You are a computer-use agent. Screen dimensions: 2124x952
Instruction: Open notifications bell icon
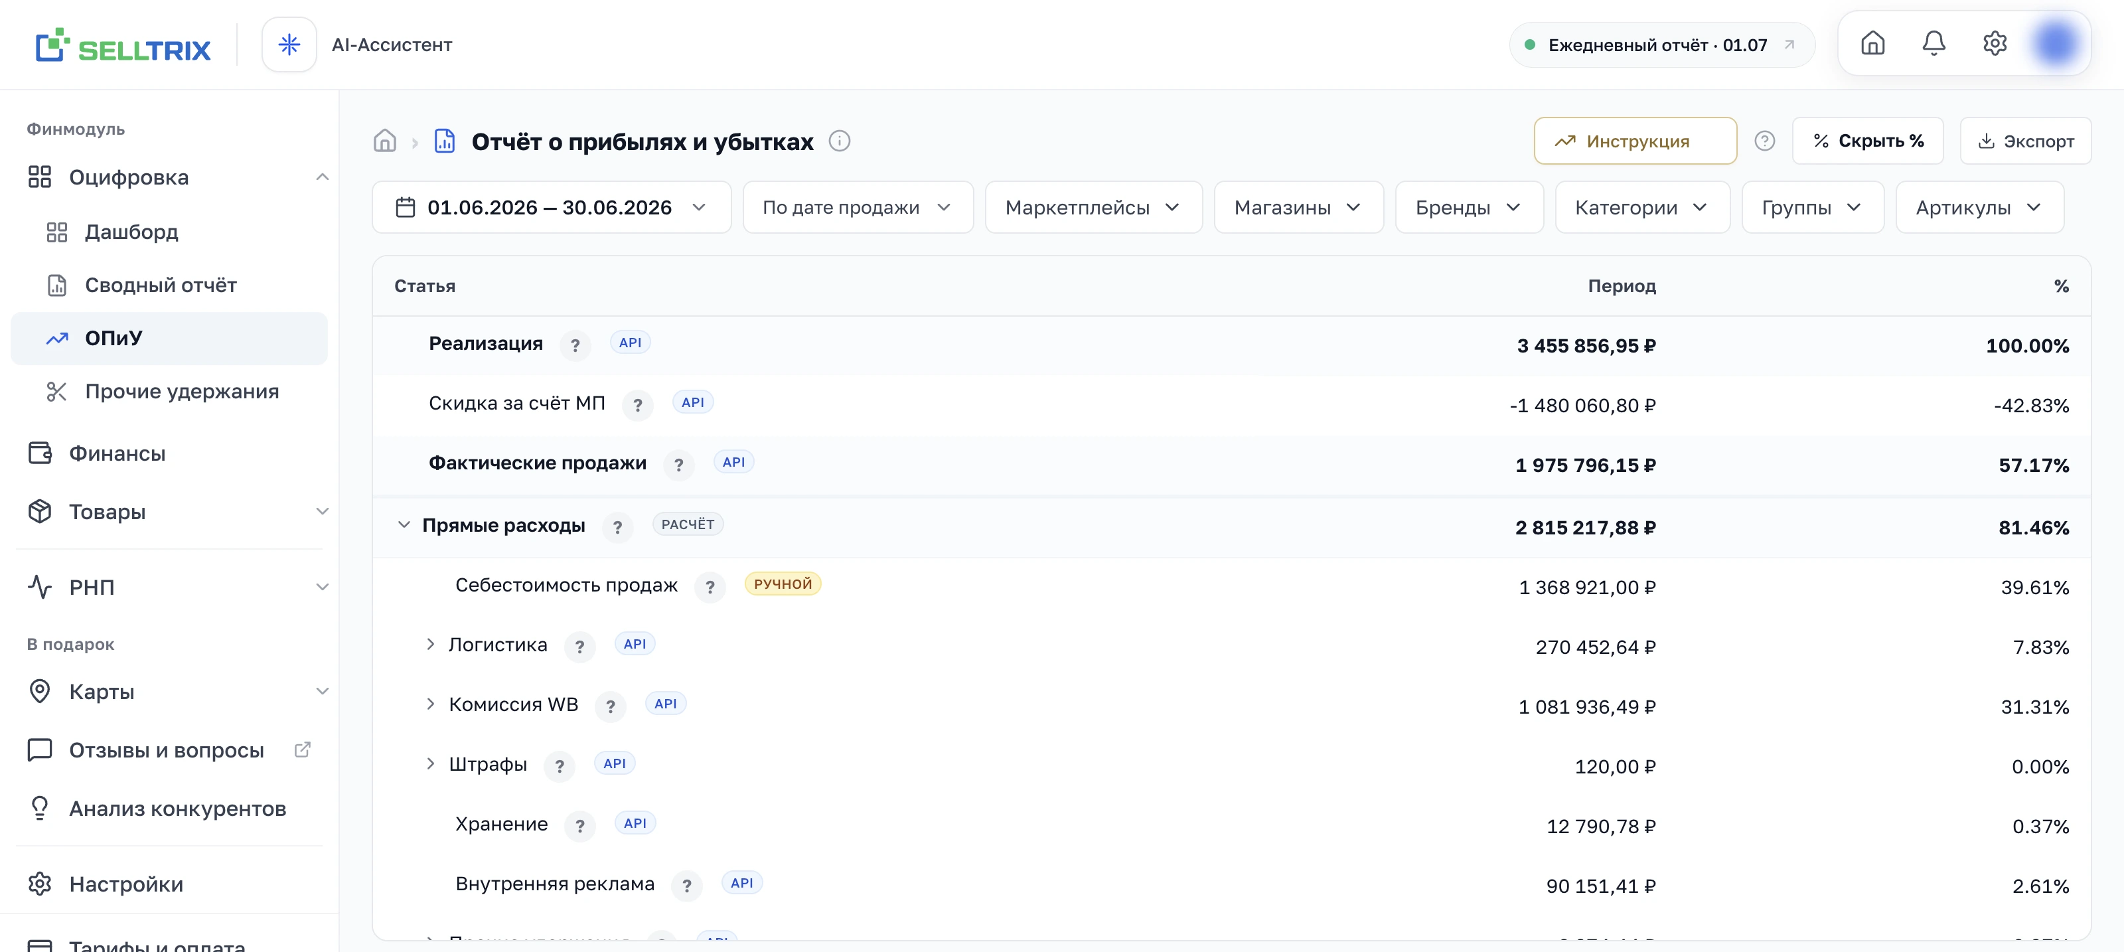[x=1934, y=43]
